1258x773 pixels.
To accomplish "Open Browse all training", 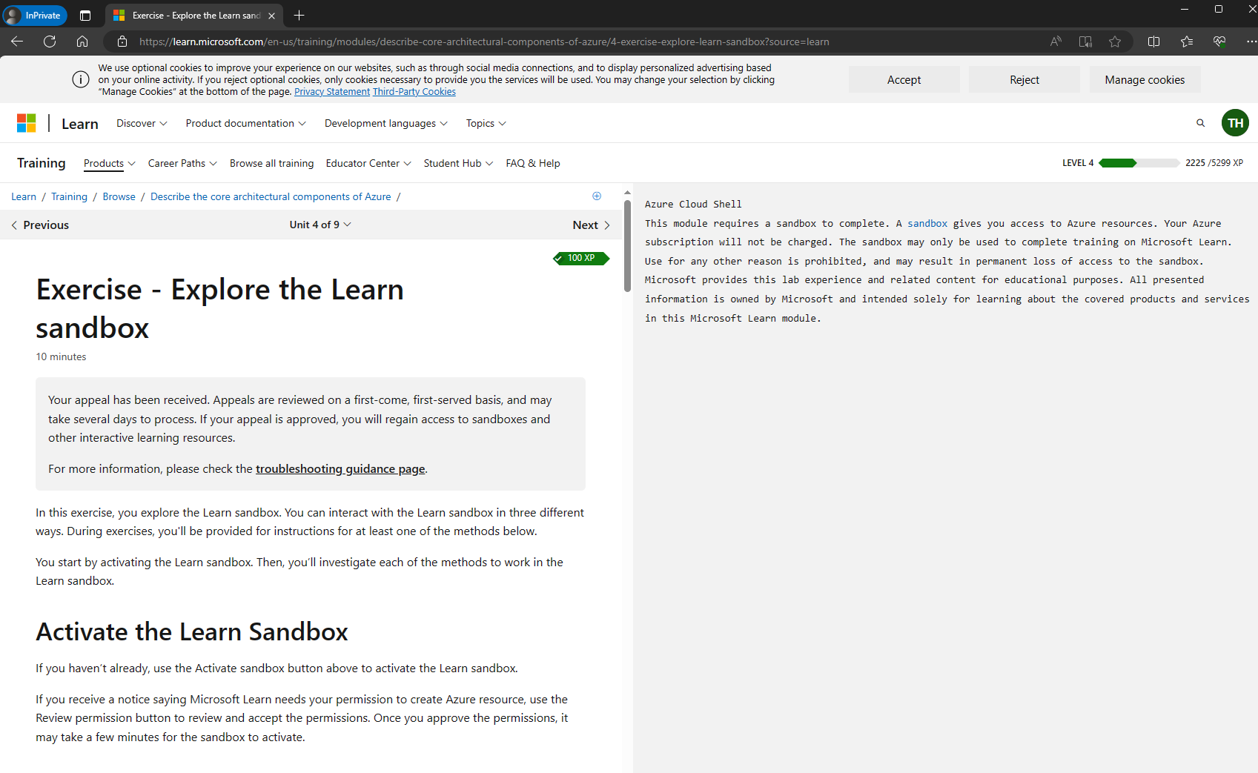I will 271,163.
